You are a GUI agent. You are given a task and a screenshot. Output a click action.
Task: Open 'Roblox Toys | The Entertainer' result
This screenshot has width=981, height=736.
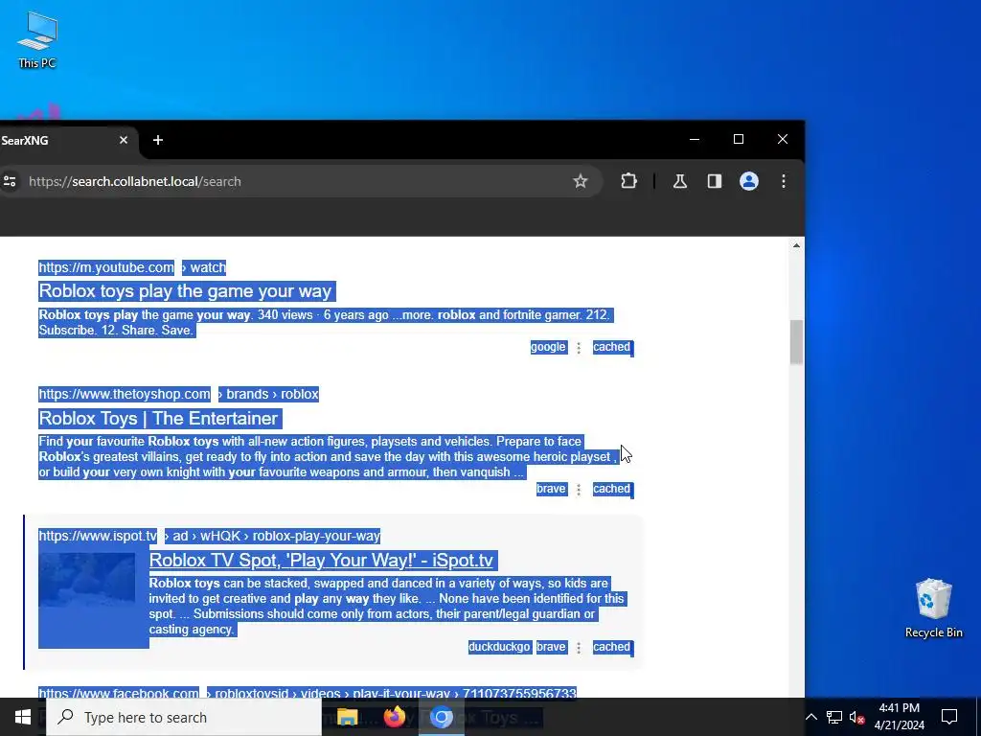tap(158, 418)
